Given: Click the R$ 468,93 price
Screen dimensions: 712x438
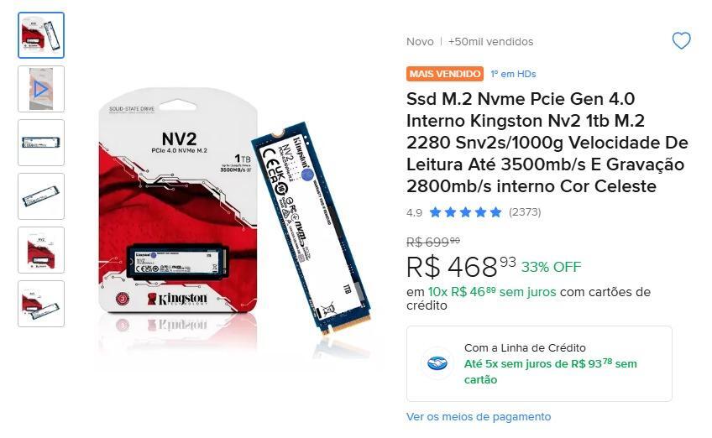Looking at the screenshot, I should (461, 267).
